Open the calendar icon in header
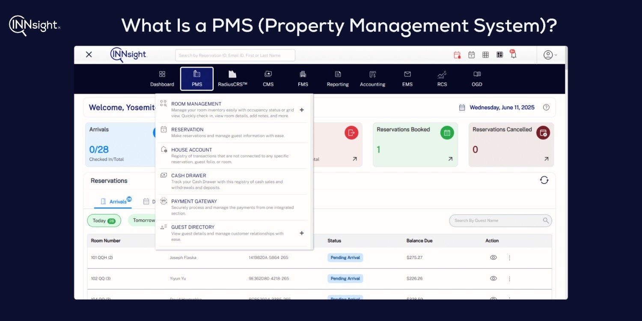642x321 pixels. (471, 55)
